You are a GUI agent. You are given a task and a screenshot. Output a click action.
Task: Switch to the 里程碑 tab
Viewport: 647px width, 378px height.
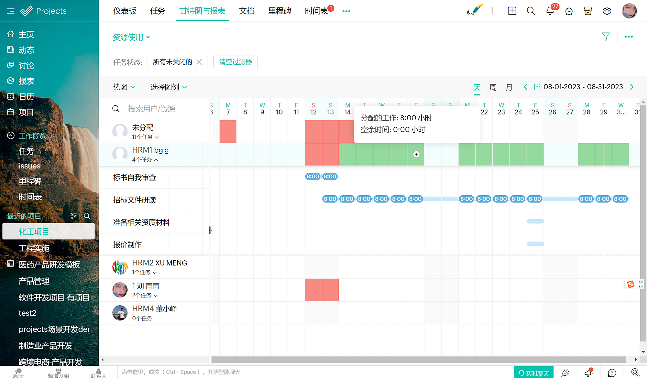pyautogui.click(x=280, y=11)
